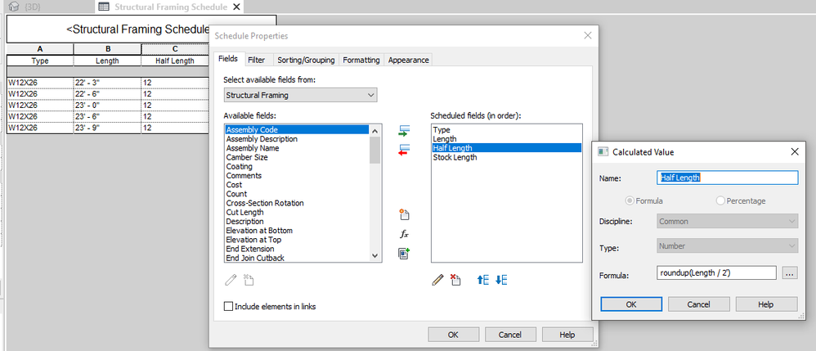Close the Calculated Value dialog
816x351 pixels.
[795, 151]
